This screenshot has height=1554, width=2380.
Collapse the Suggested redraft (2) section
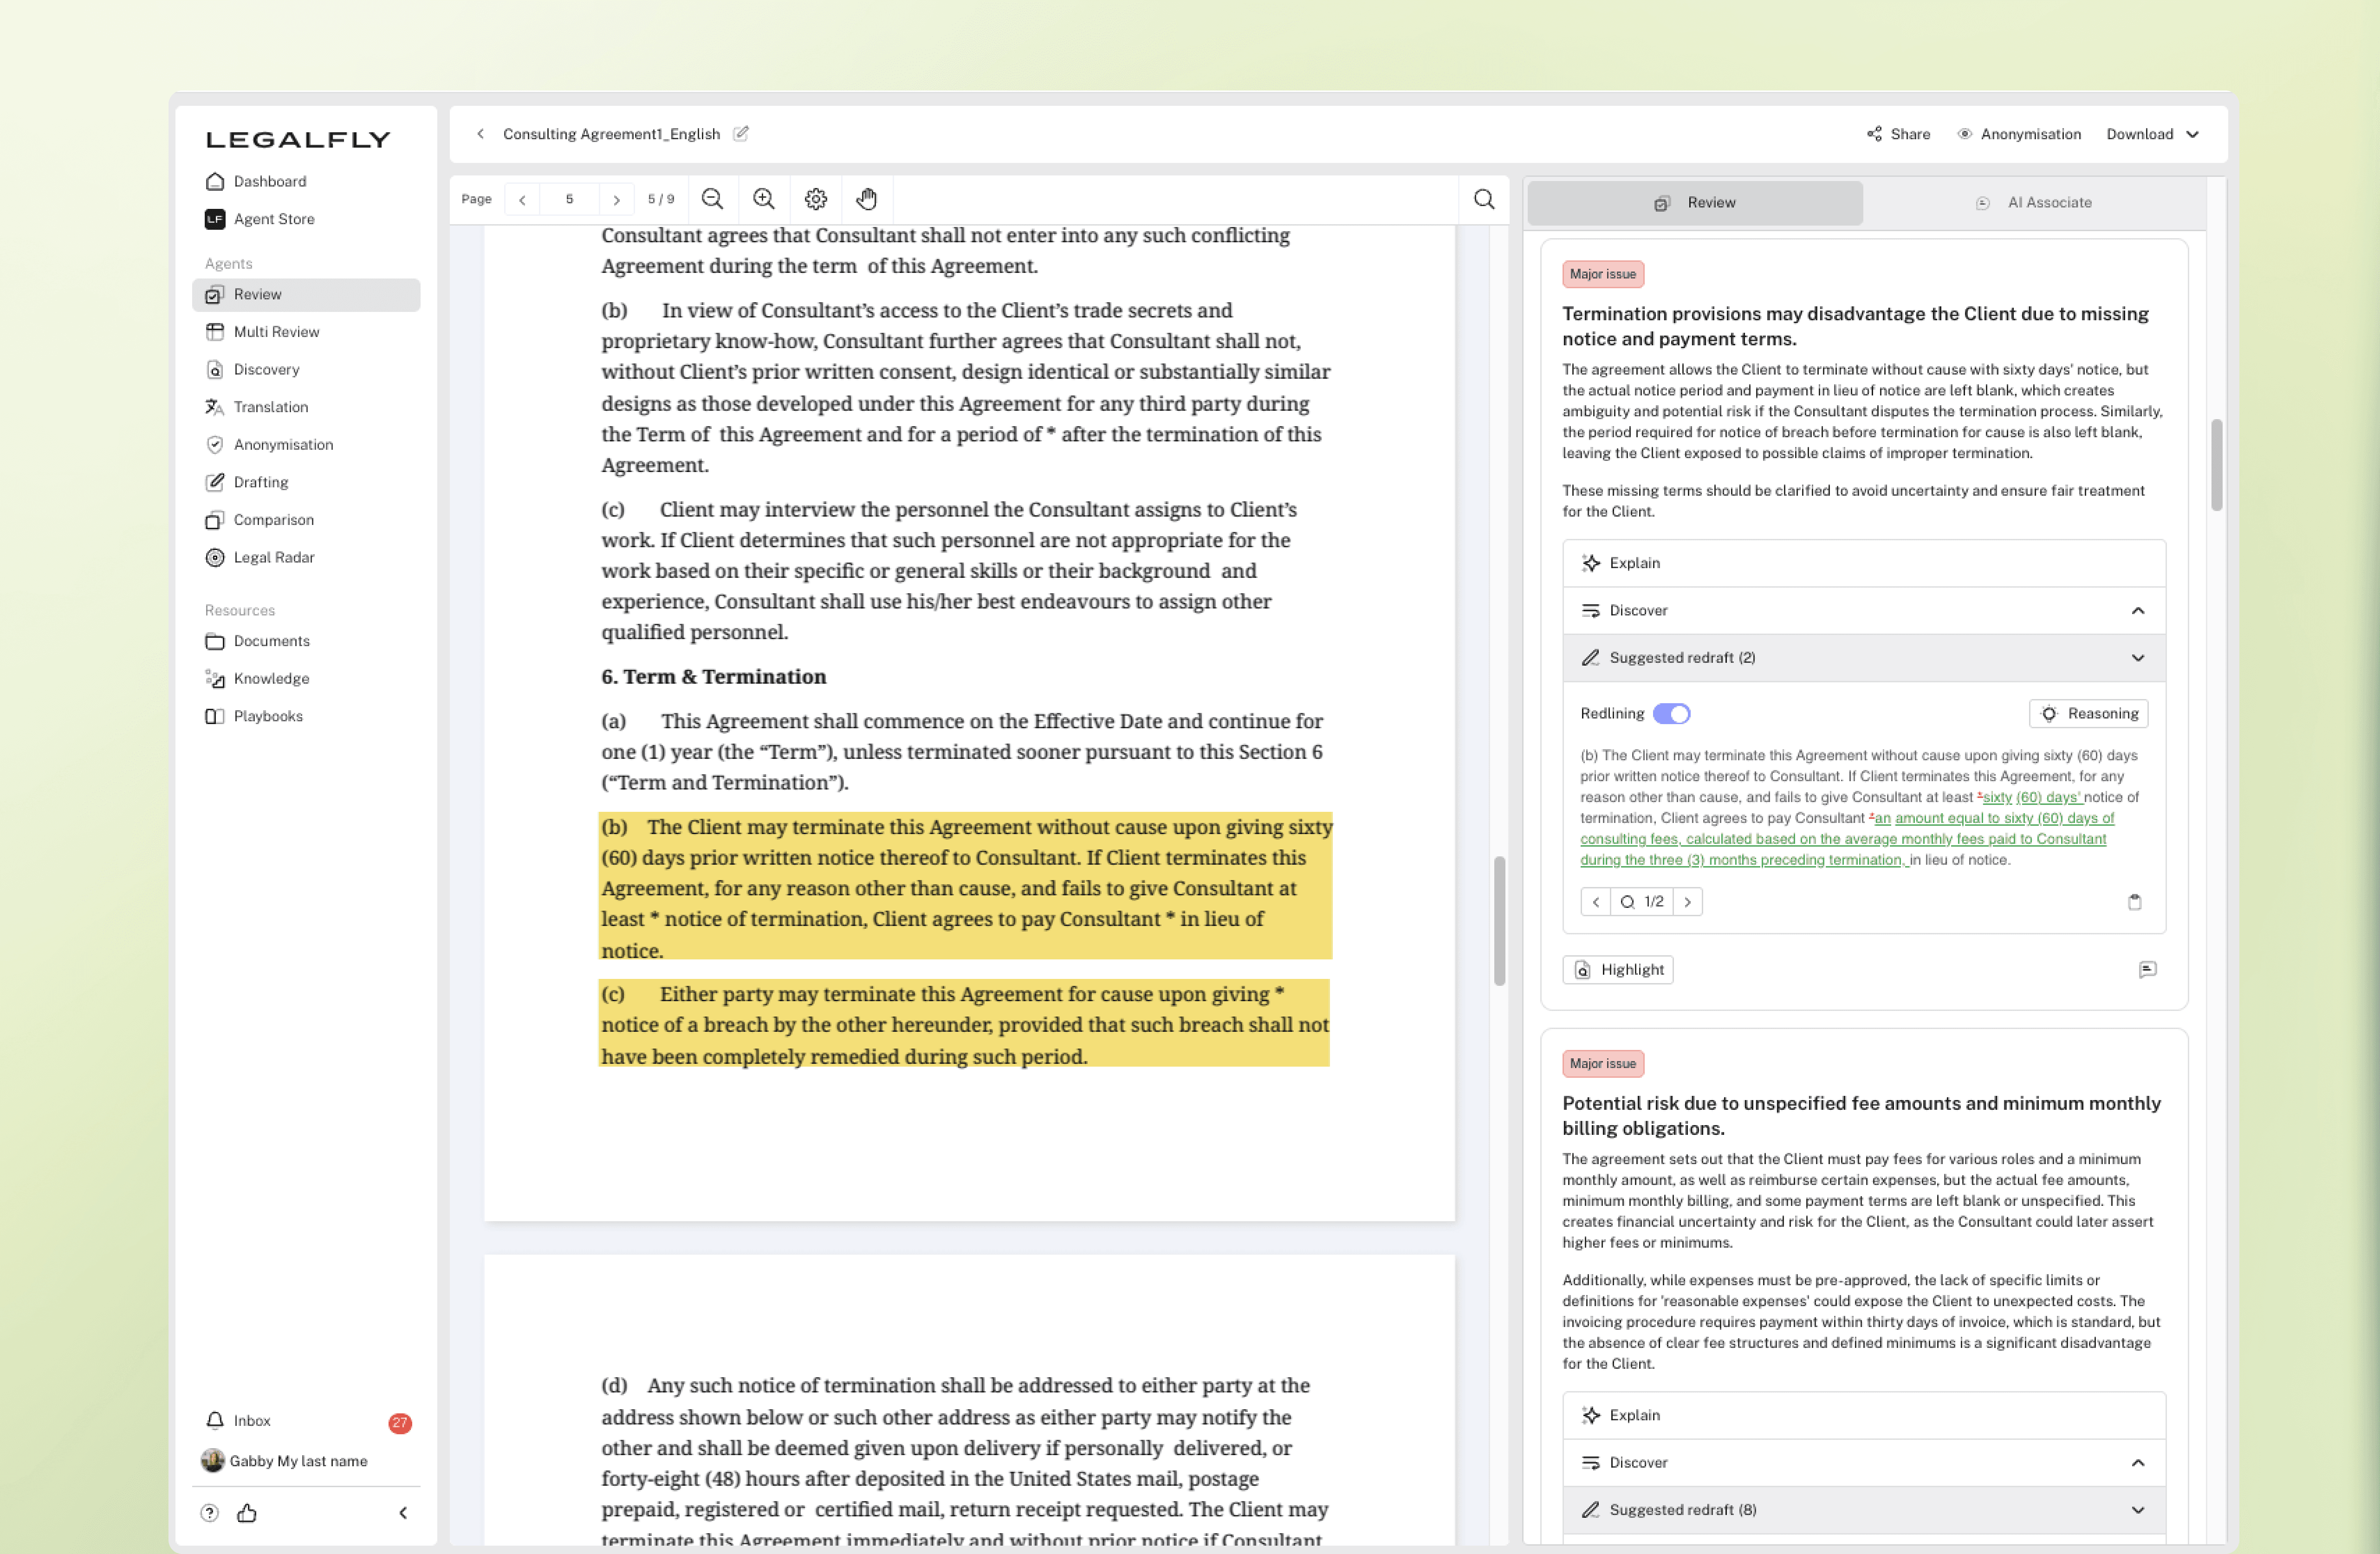[2137, 658]
